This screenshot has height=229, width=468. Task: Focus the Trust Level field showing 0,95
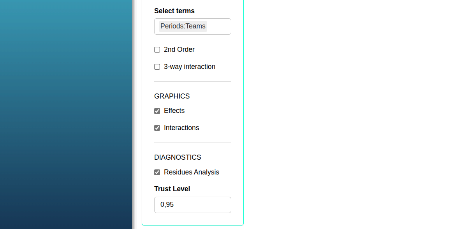[193, 205]
